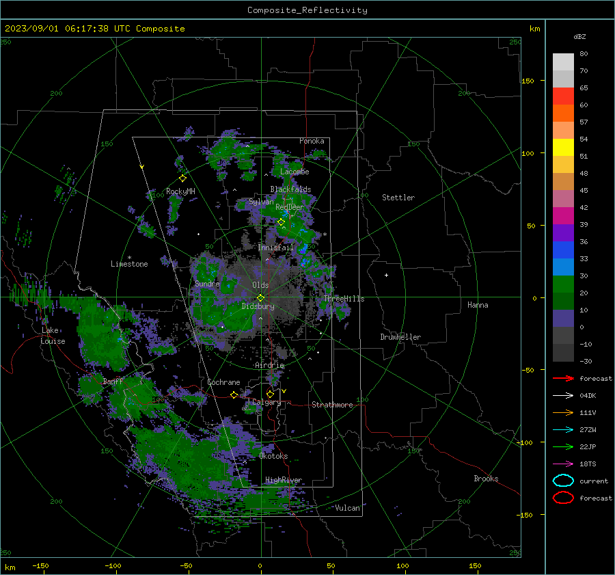Select the Airdrie label
The image size is (615, 575).
point(269,365)
